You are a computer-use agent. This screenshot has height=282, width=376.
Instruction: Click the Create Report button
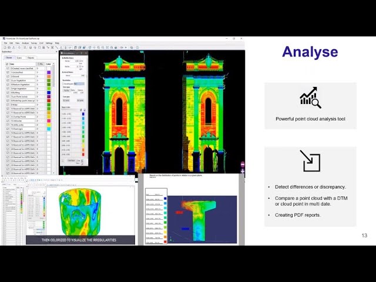point(71,160)
